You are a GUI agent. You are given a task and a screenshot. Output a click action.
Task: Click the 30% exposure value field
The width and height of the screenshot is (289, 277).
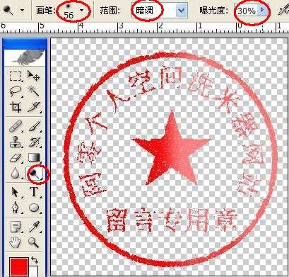(247, 11)
